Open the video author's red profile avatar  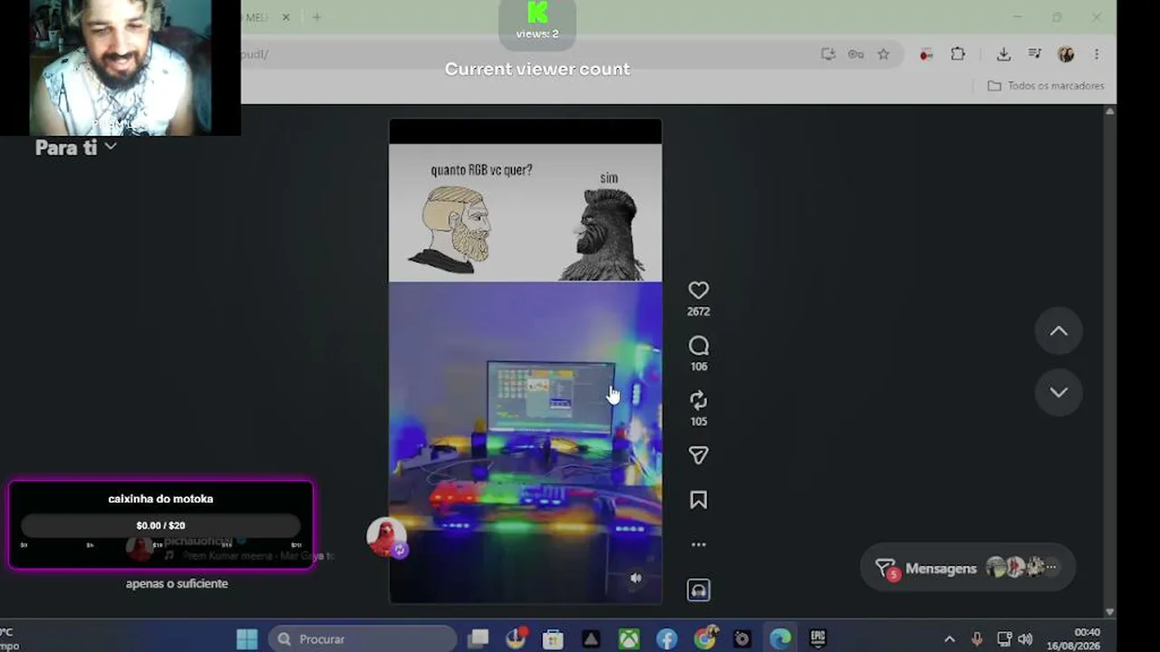(386, 537)
